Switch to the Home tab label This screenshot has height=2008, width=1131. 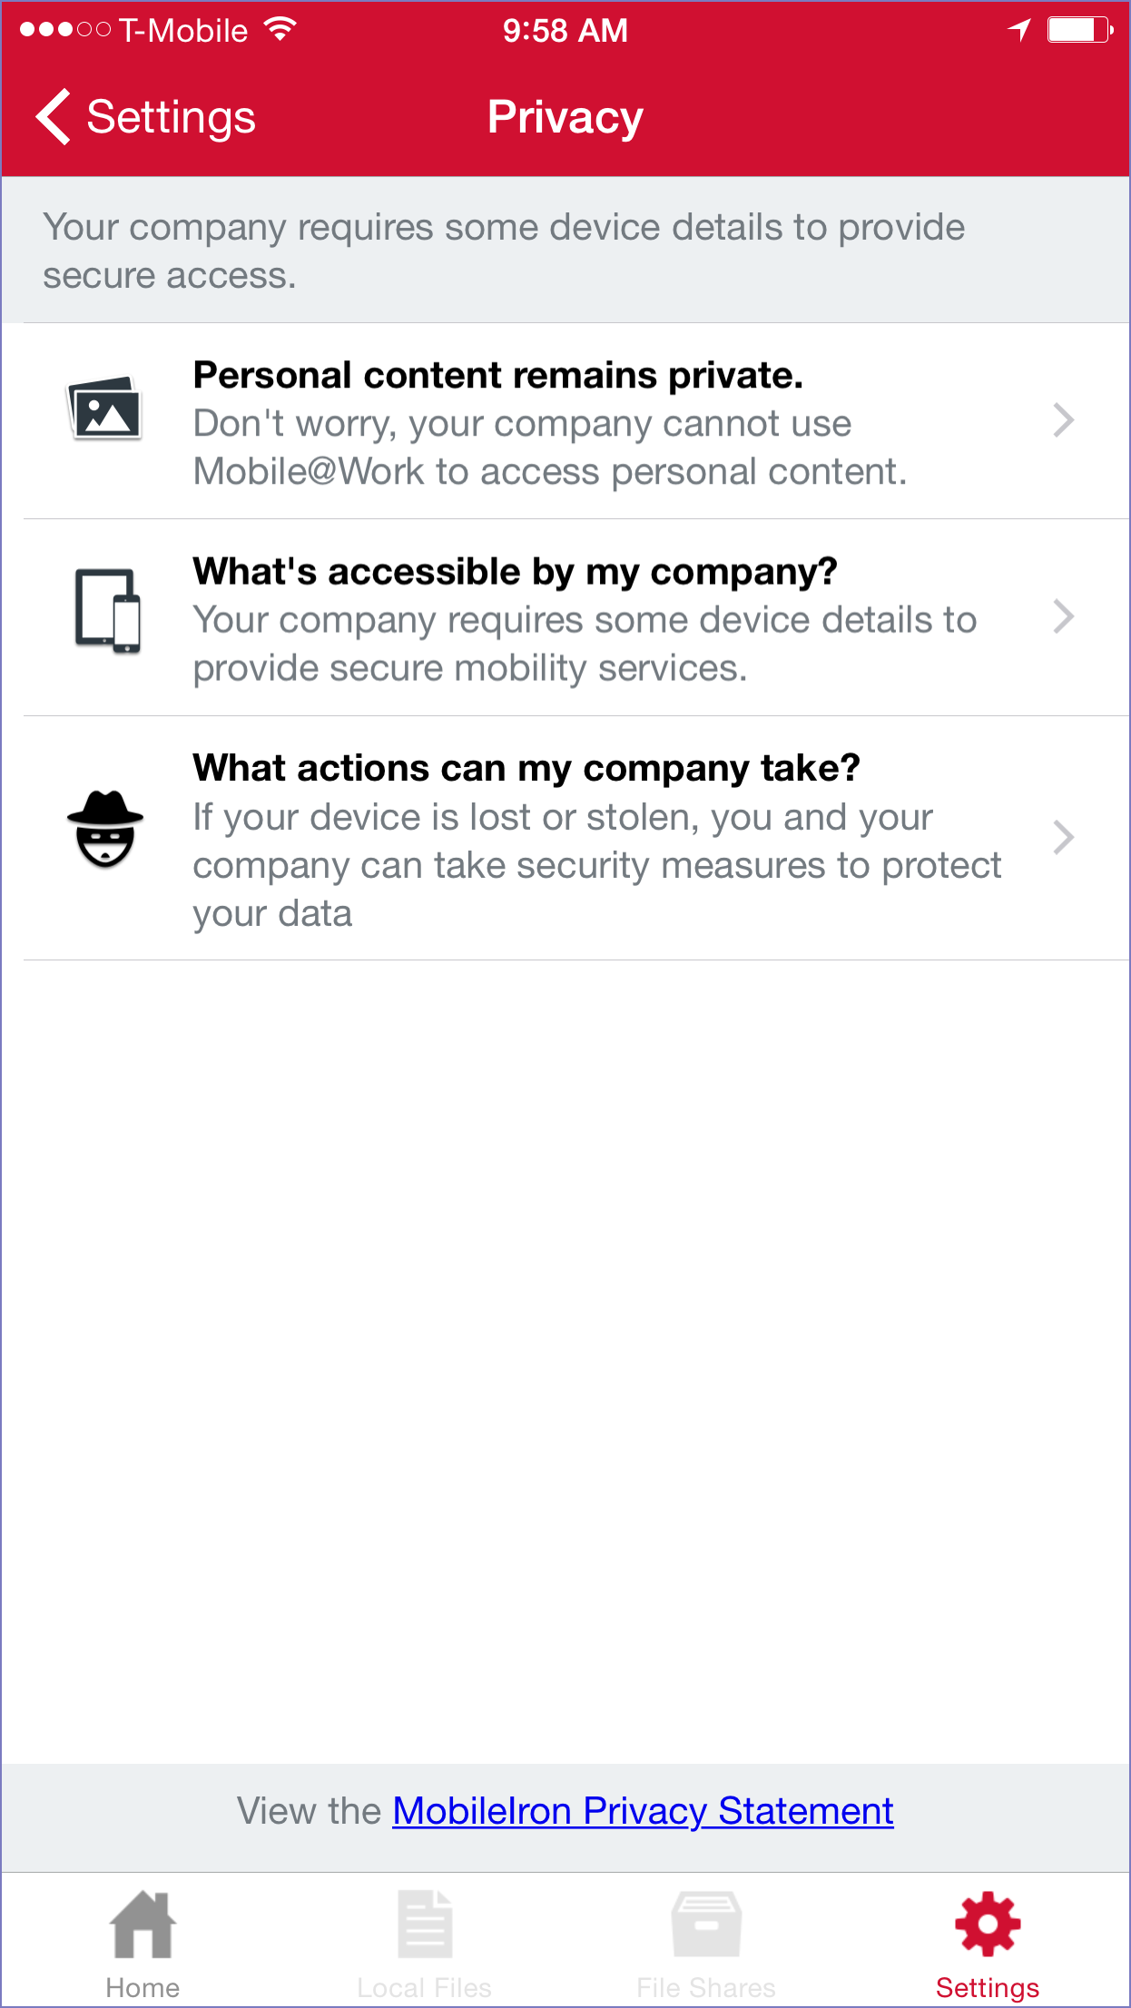click(143, 1987)
